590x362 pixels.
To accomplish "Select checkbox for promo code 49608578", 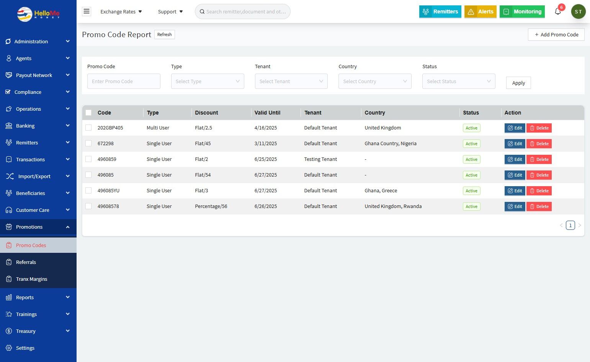I will pos(88,206).
